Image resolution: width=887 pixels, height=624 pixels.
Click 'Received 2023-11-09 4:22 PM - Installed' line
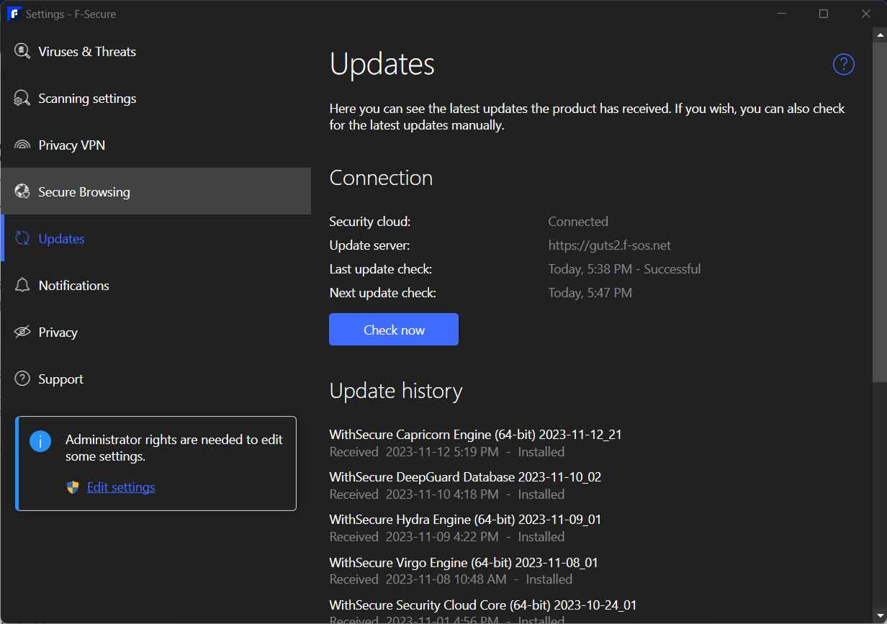point(447,537)
